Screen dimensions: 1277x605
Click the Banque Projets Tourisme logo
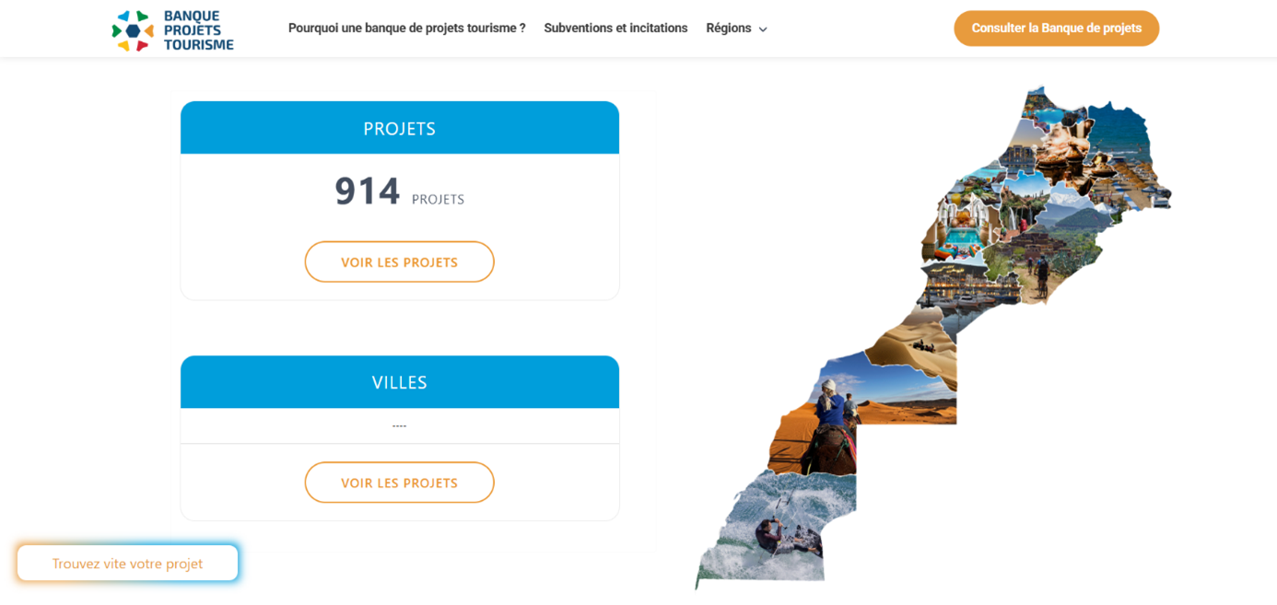click(173, 29)
